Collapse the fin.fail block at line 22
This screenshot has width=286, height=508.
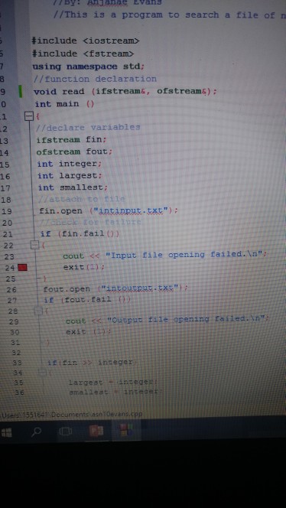(34, 245)
